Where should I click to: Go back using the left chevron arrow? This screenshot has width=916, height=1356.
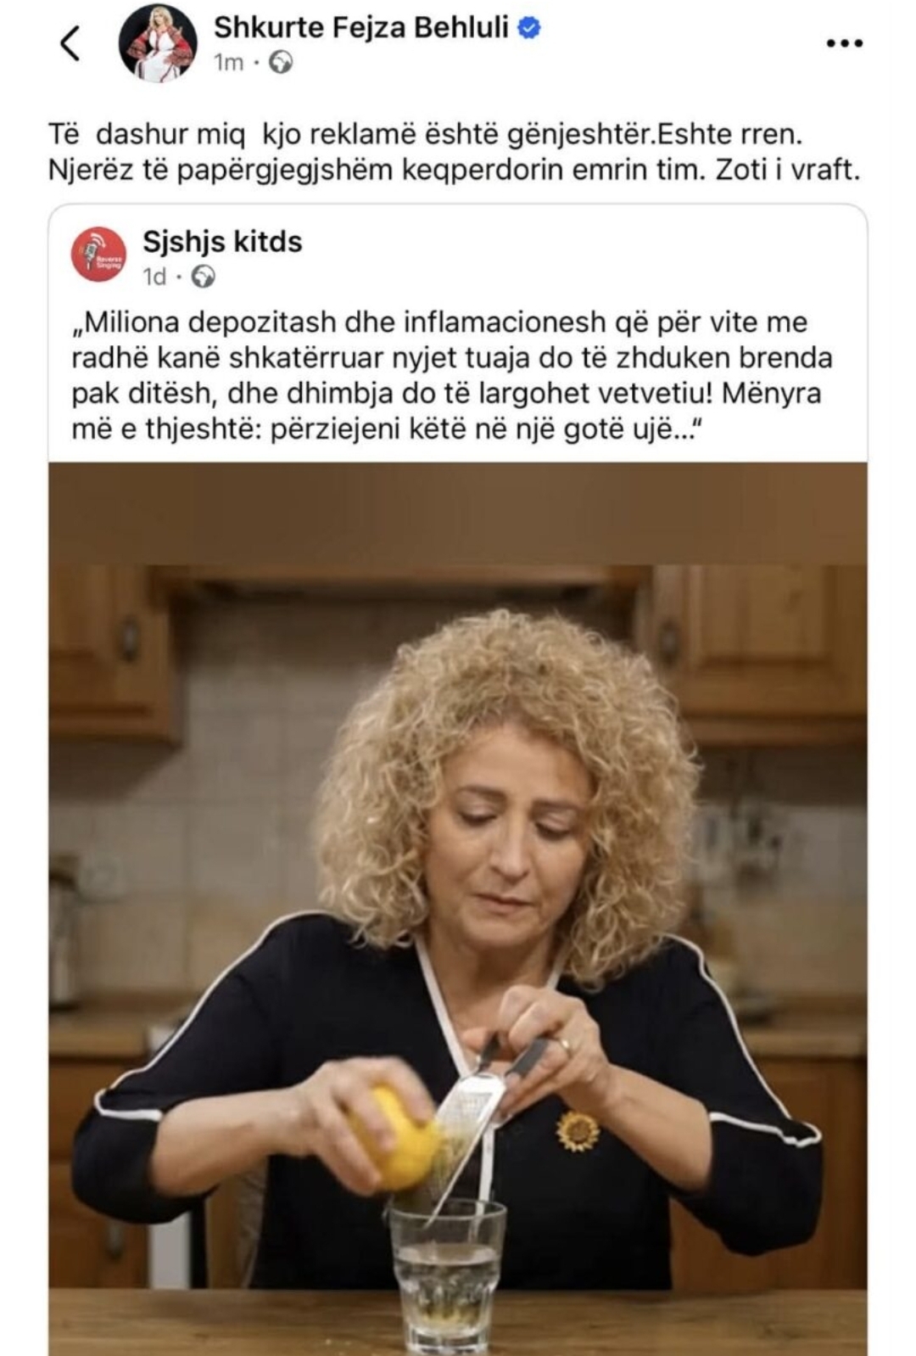70,43
